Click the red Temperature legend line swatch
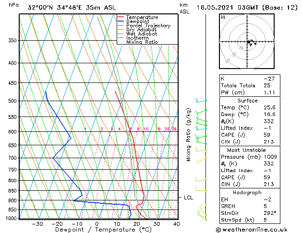302x233 pixels. pos(121,17)
